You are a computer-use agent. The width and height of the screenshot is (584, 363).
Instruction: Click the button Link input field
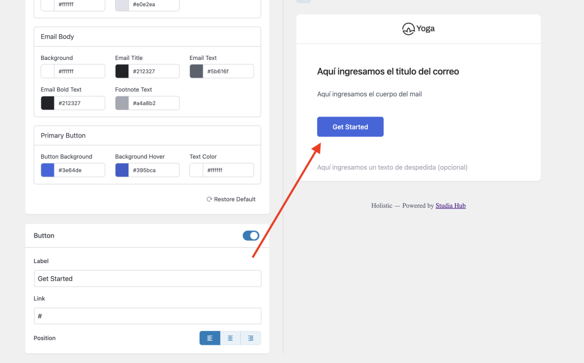(148, 316)
